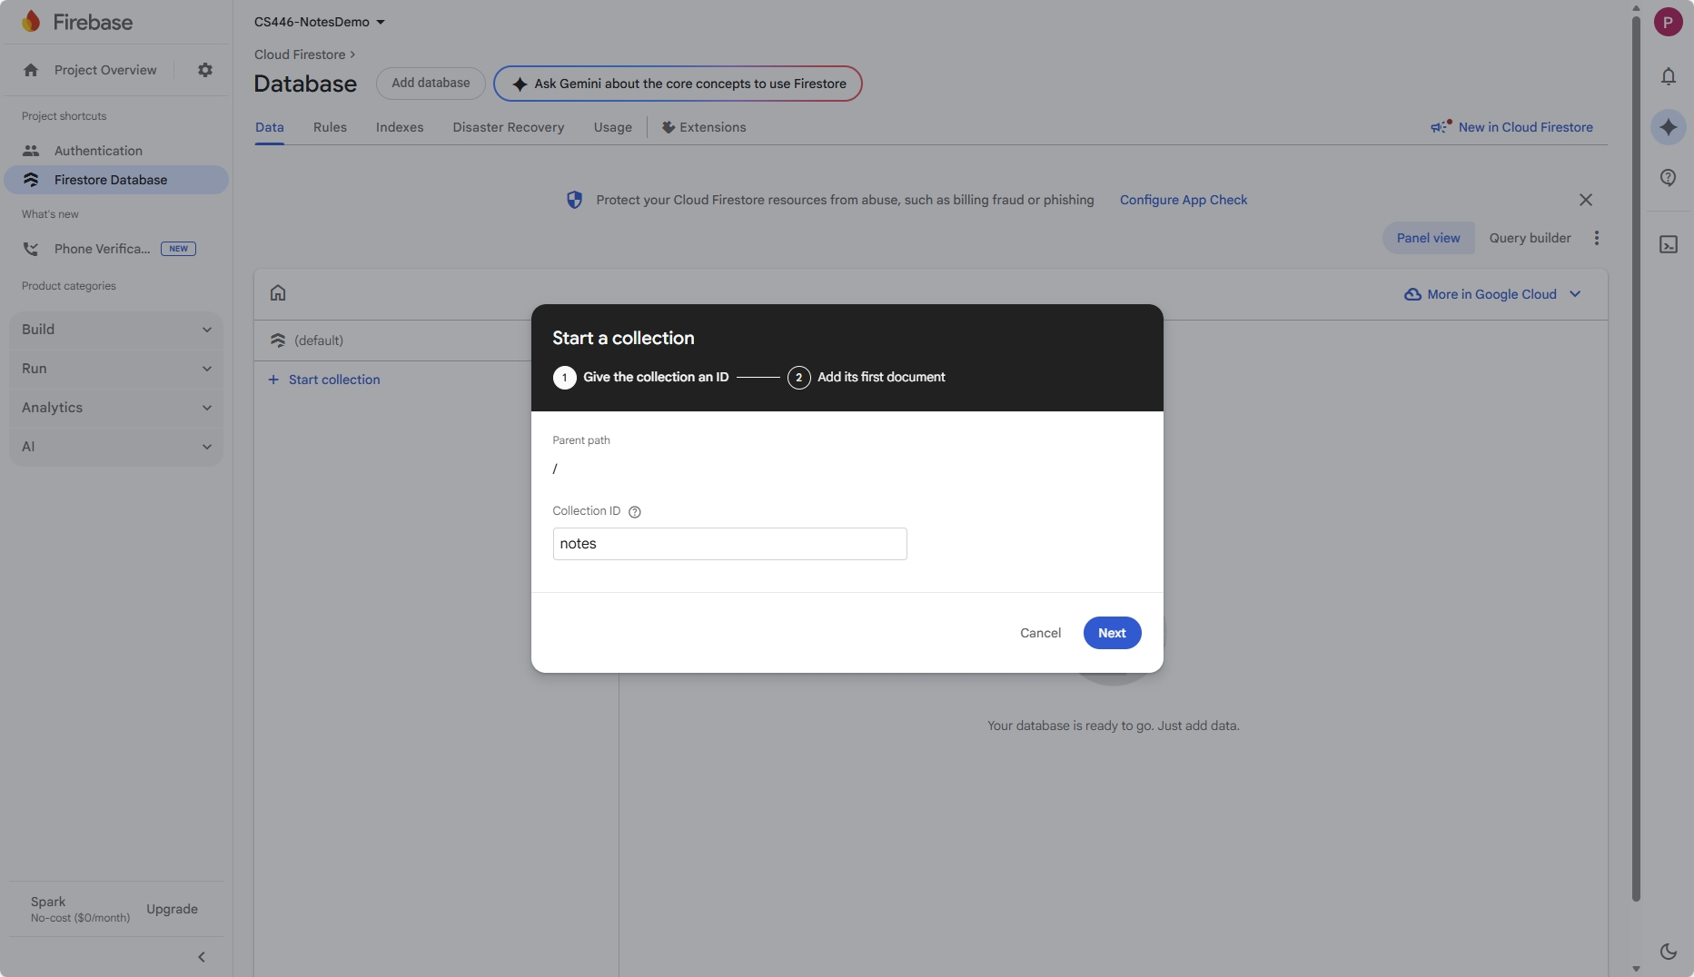
Task: Switch to Panel view
Action: 1428,238
